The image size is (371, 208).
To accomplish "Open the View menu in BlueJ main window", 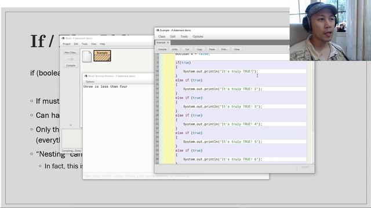I will (x=94, y=44).
